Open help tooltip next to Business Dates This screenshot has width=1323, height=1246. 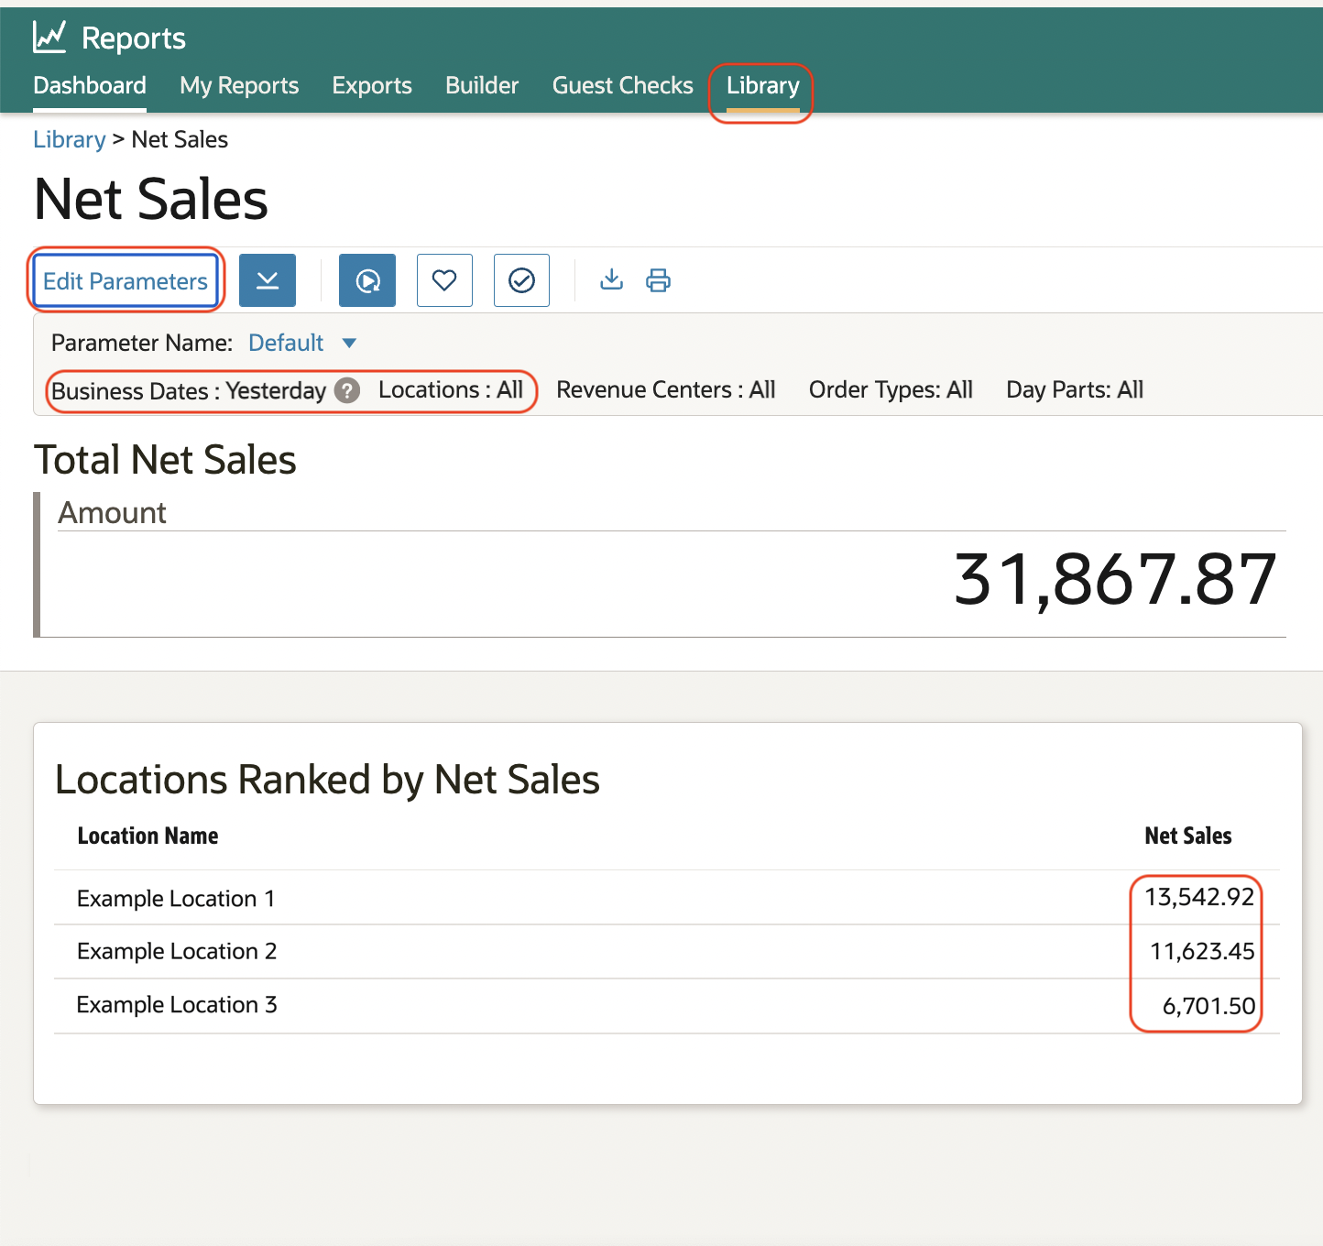[x=347, y=390]
